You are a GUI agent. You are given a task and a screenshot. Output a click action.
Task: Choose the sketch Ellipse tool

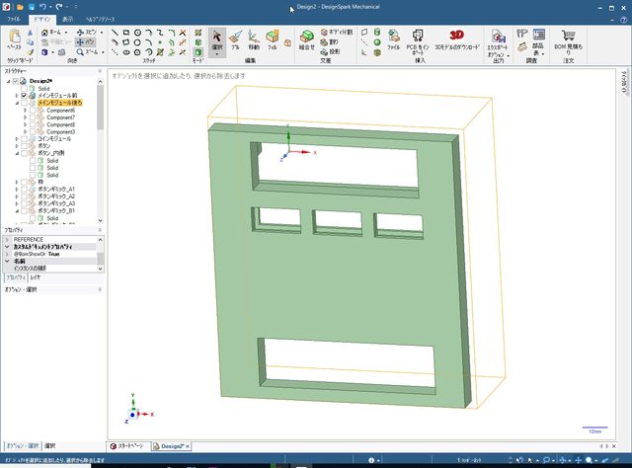tap(126, 52)
